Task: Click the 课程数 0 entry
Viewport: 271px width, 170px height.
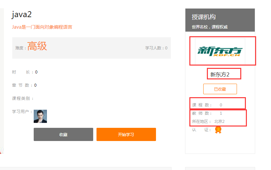Action: (207, 105)
